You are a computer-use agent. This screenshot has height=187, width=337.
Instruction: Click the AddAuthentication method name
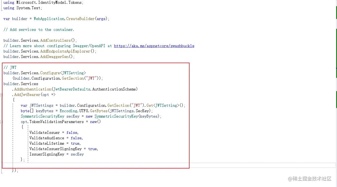(x=33, y=89)
